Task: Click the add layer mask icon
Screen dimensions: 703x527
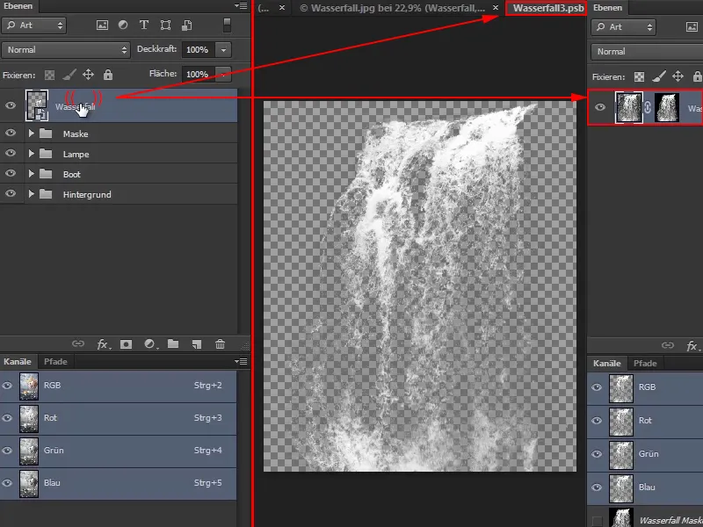Action: 126,344
